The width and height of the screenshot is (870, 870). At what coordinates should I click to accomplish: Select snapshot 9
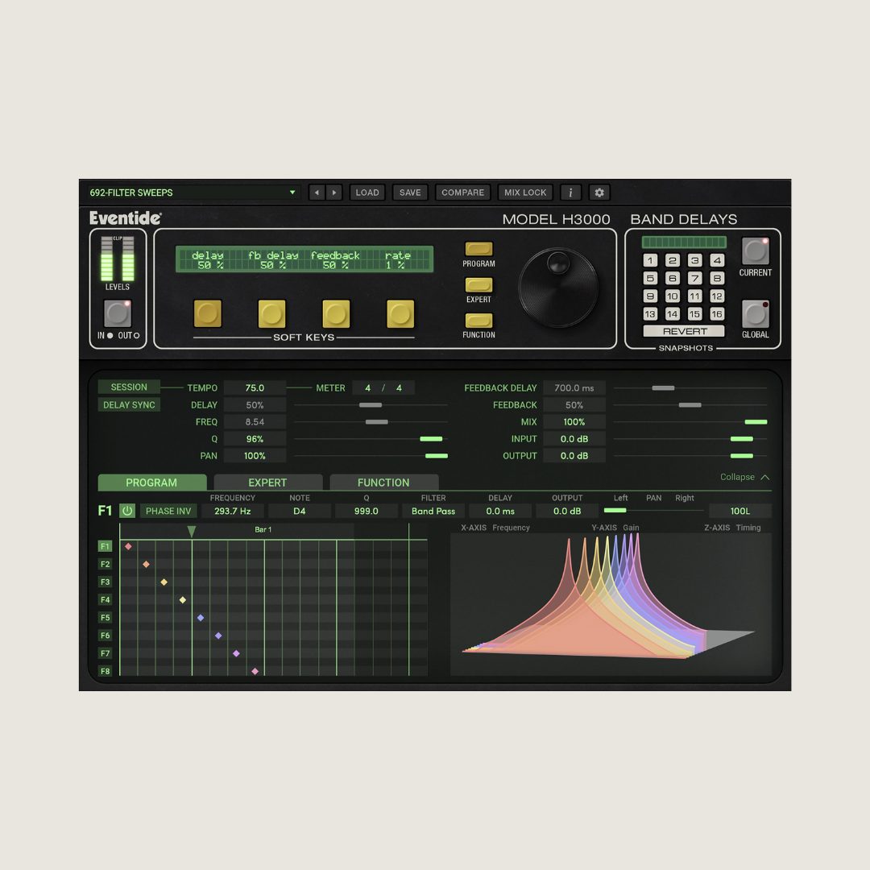coord(650,296)
